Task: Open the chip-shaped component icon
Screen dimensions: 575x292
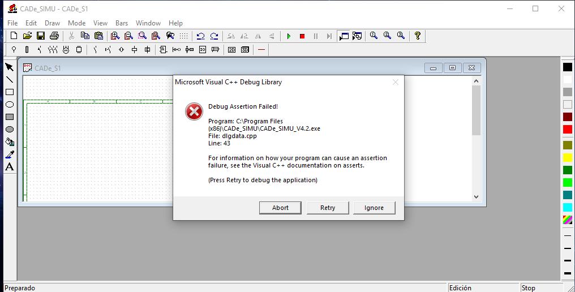Action: click(x=79, y=50)
